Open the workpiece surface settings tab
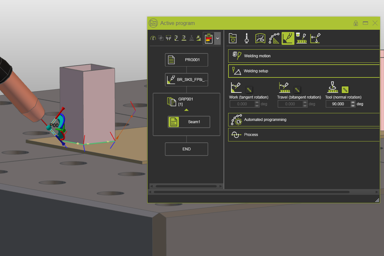The height and width of the screenshot is (256, 384). click(x=260, y=38)
